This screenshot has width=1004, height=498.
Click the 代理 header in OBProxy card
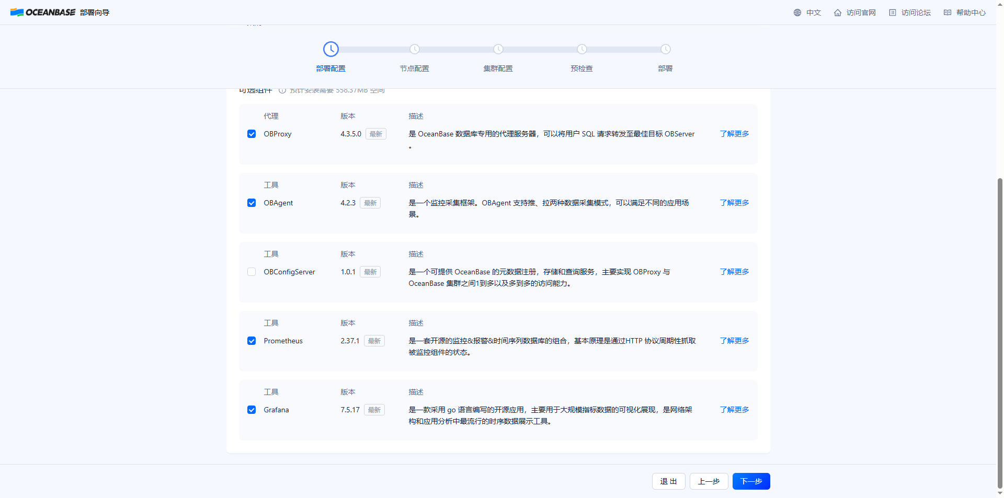(271, 116)
